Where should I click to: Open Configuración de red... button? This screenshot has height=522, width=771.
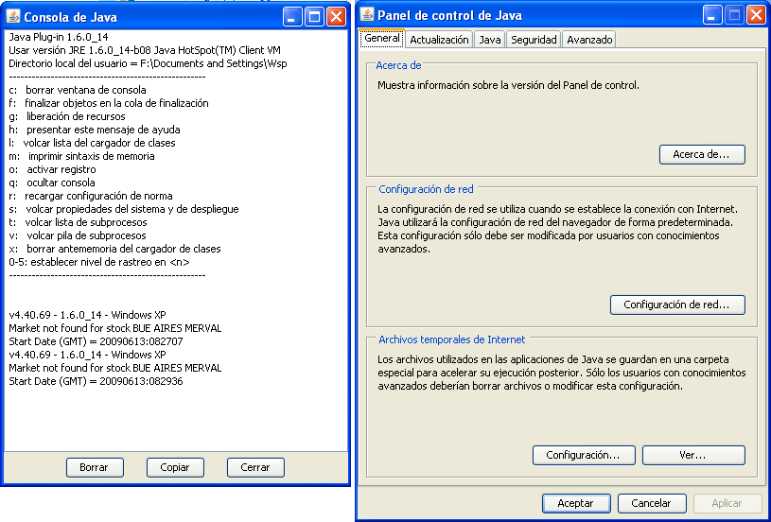click(677, 304)
